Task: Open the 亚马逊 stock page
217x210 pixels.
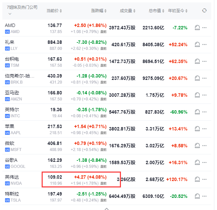Action: 12,93
